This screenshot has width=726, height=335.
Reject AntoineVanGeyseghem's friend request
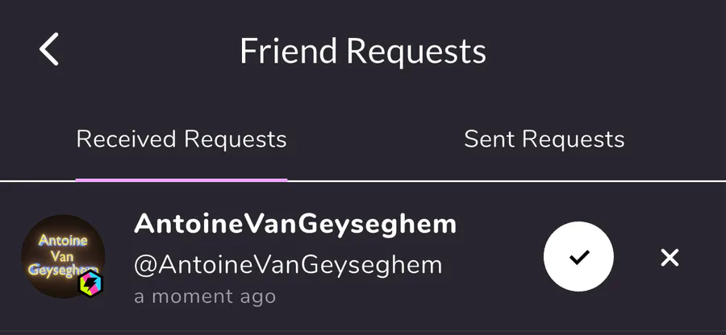point(670,258)
